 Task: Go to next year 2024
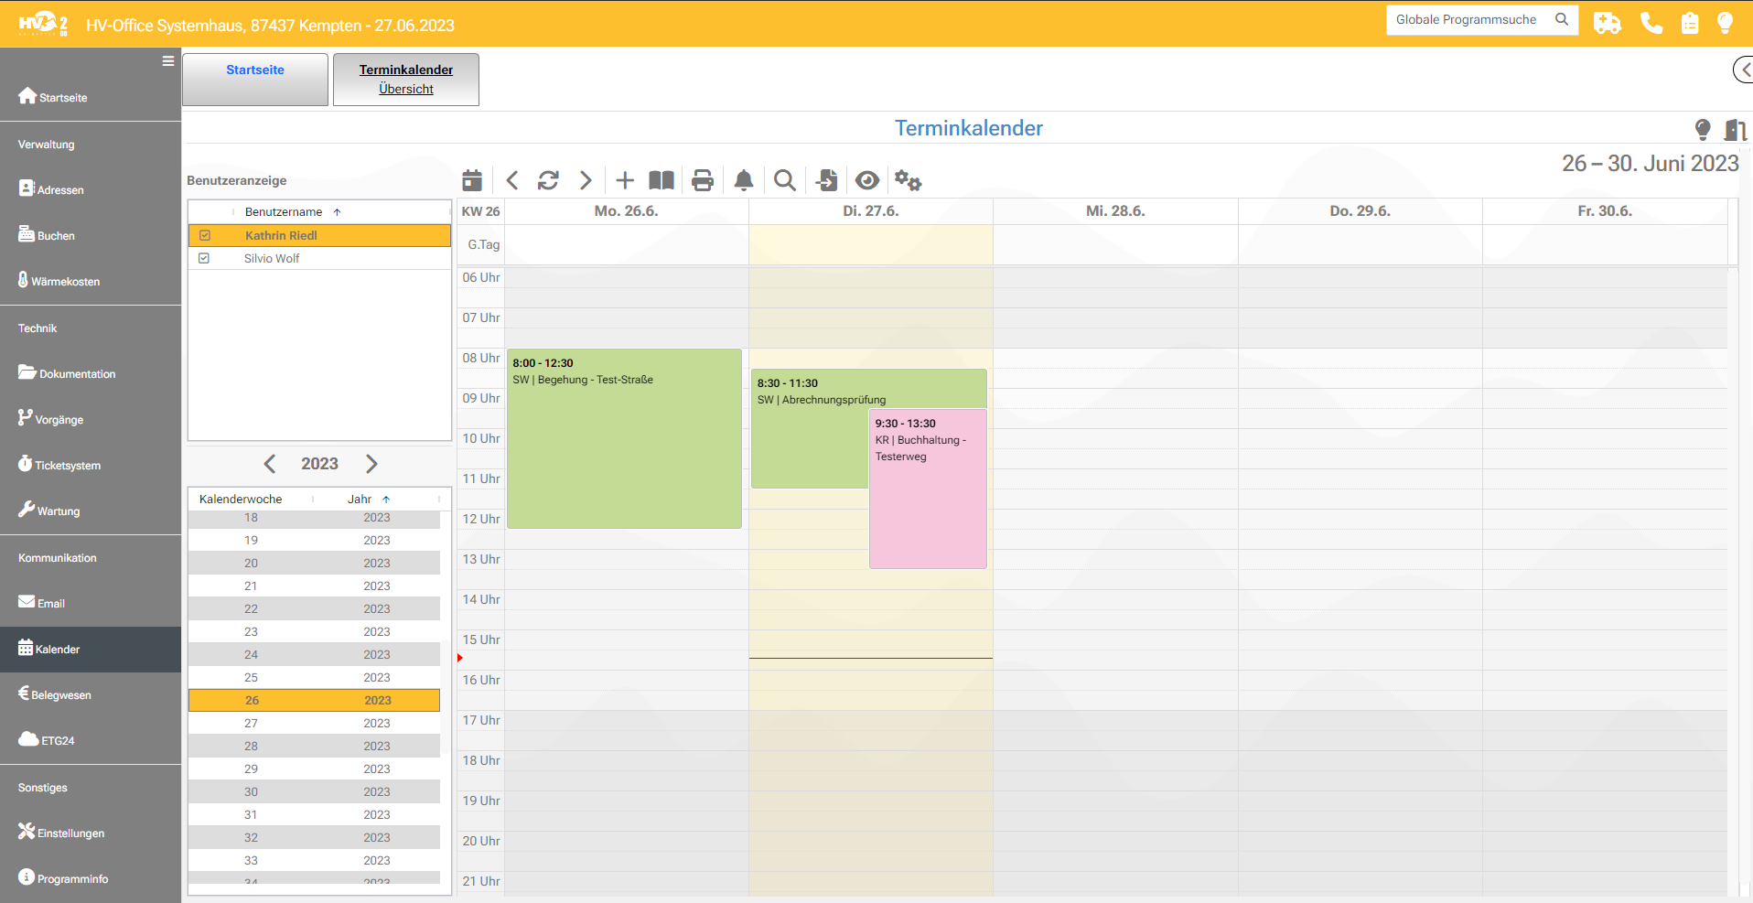(x=371, y=464)
